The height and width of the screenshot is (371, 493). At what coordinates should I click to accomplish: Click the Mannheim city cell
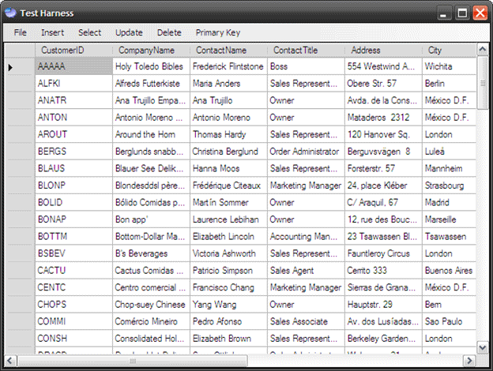449,168
